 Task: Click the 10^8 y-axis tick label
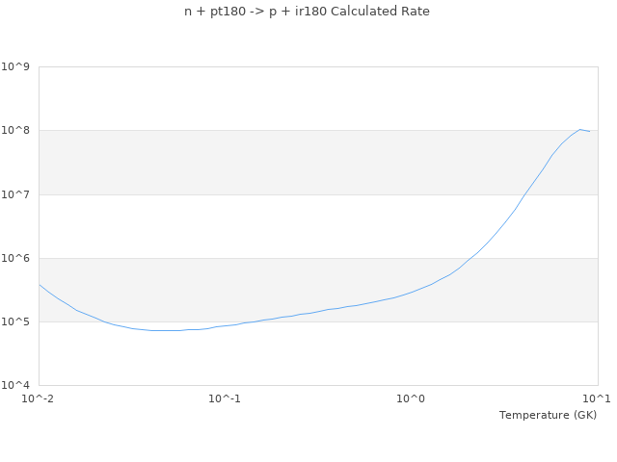(16, 130)
